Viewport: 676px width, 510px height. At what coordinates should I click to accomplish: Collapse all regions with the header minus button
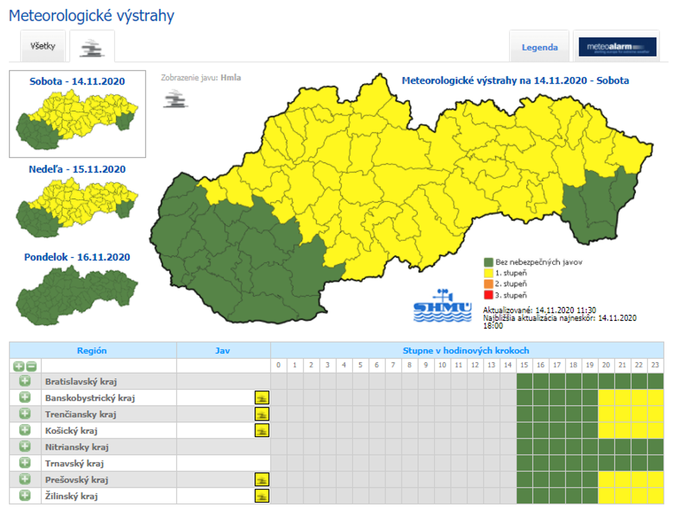click(x=31, y=366)
